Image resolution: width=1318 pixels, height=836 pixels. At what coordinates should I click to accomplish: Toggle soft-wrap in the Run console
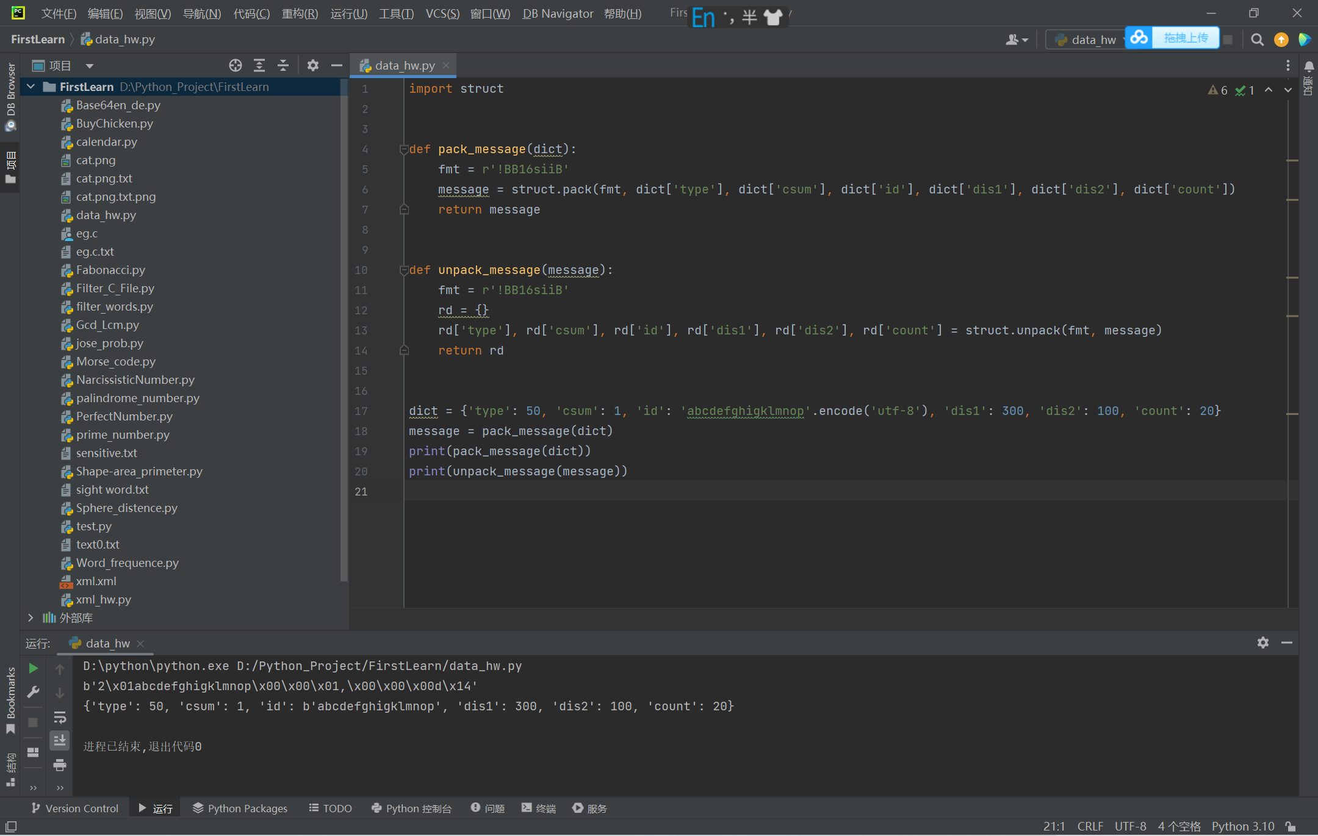click(60, 716)
